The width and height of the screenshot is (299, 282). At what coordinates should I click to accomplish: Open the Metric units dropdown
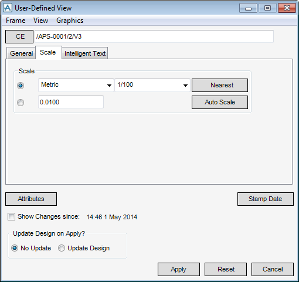[x=76, y=85]
